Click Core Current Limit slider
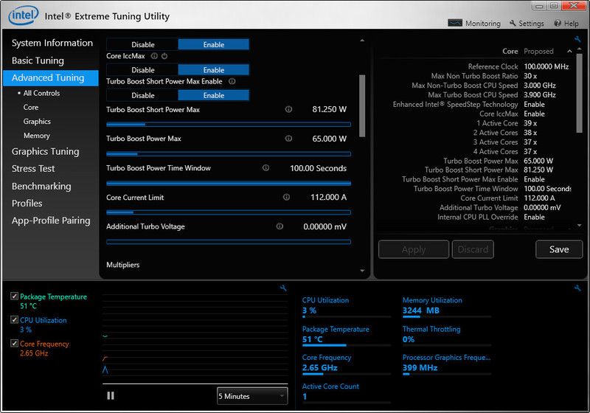Image resolution: width=590 pixels, height=413 pixels. 229,212
